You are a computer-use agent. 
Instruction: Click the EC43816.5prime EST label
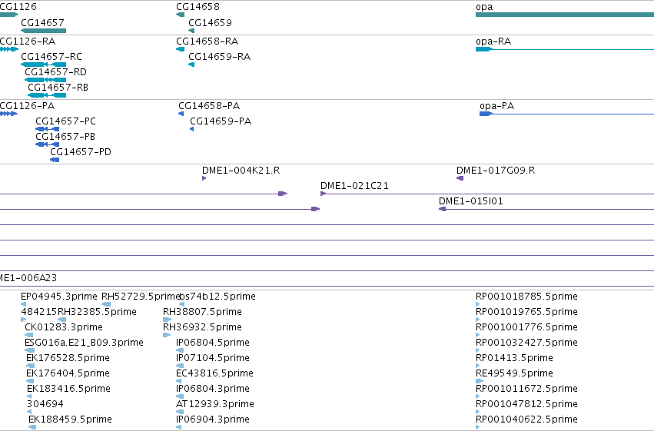click(215, 373)
